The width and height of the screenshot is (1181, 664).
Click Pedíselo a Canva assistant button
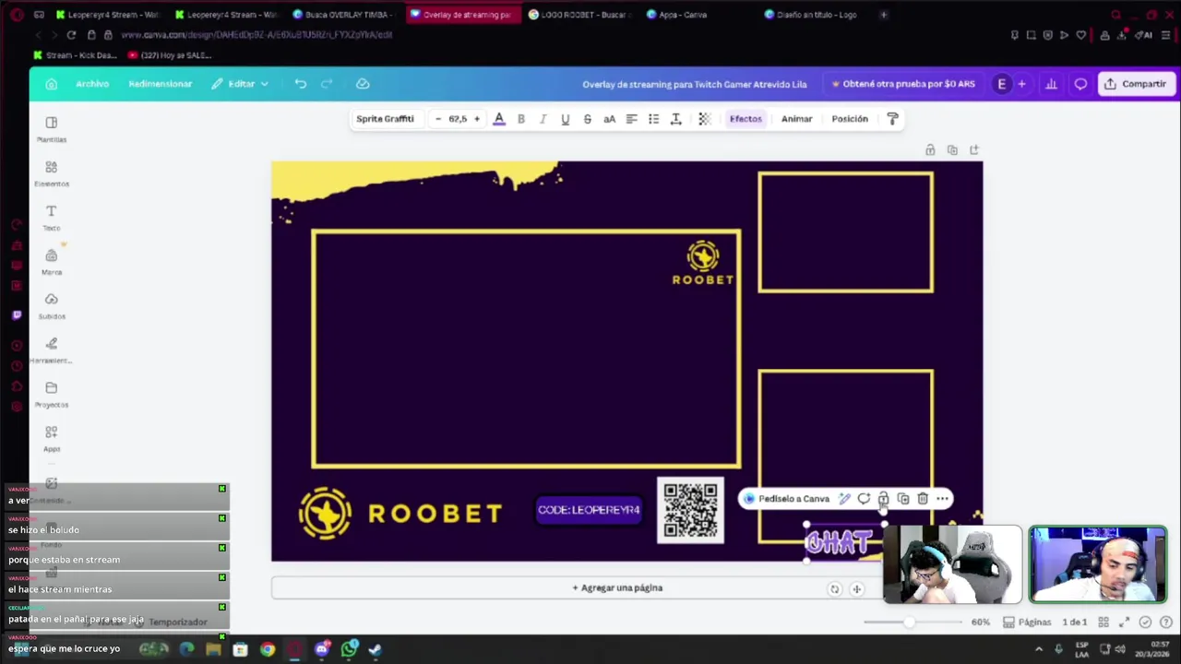(x=787, y=499)
